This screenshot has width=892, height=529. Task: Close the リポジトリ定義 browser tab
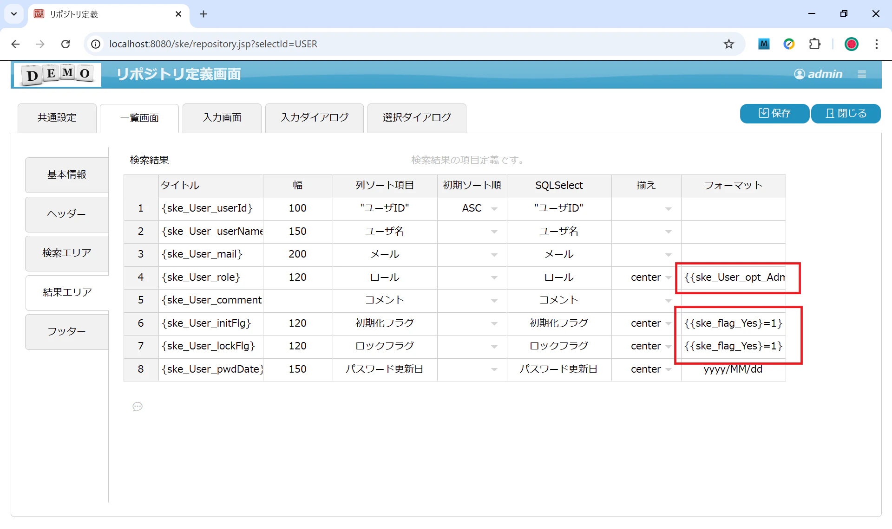tap(178, 14)
